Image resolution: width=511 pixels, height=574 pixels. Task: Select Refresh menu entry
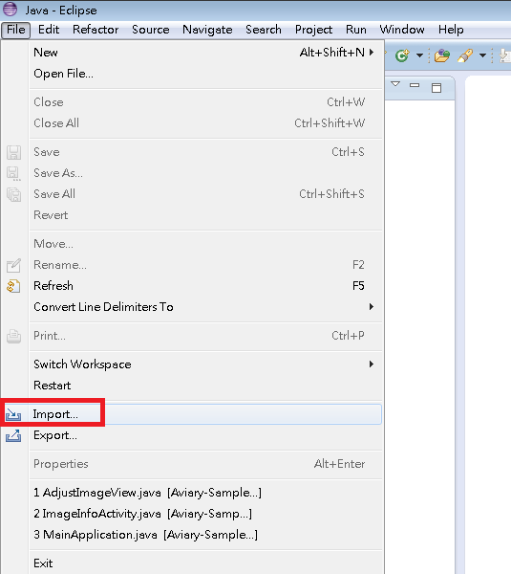click(x=205, y=286)
